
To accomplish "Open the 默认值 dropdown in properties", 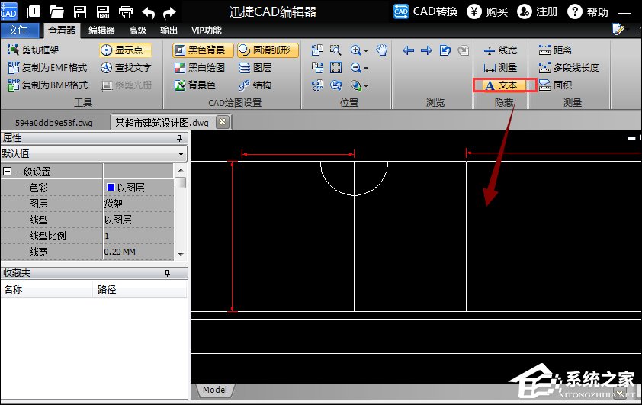I will pyautogui.click(x=181, y=154).
